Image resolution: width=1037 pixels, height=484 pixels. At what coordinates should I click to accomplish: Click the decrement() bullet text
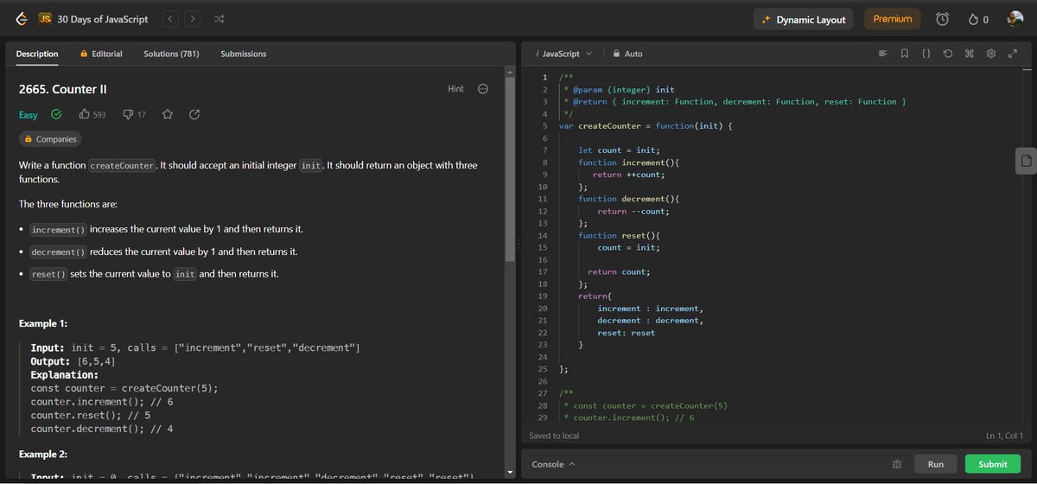click(163, 252)
